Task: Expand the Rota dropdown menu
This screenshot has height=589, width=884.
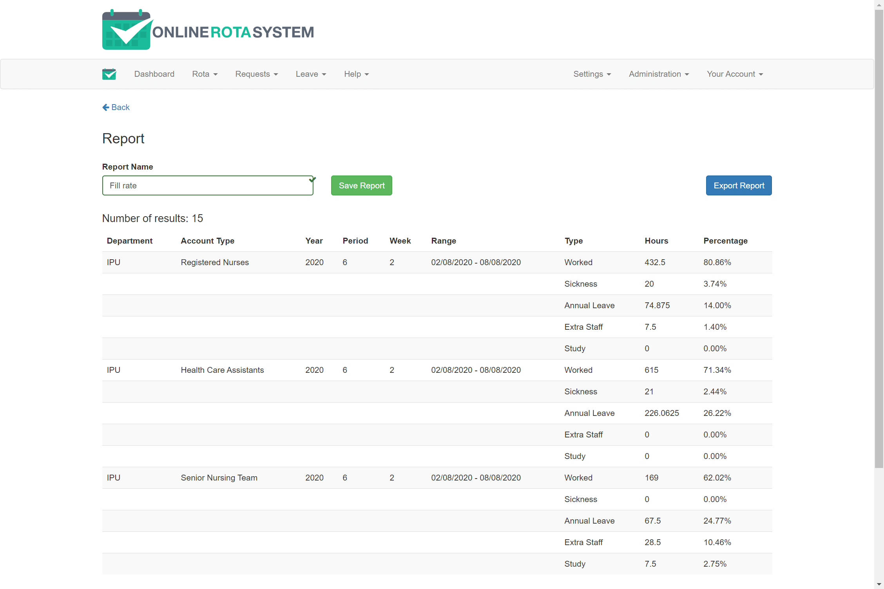Action: [x=205, y=74]
